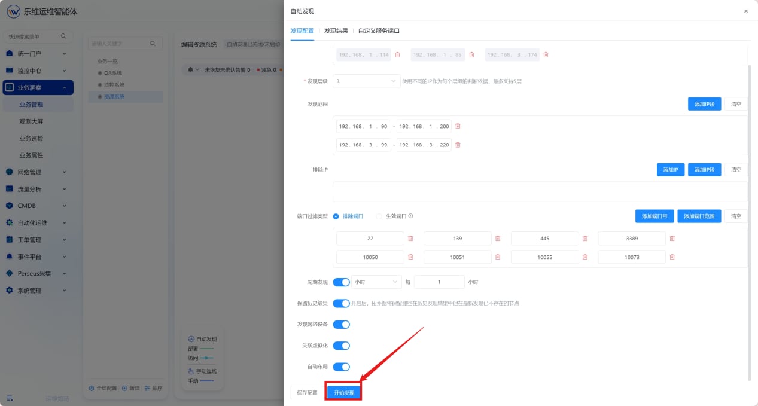Viewport: 758px width, 406px height.
Task: Click the 新建 plus icon
Action: (124, 388)
